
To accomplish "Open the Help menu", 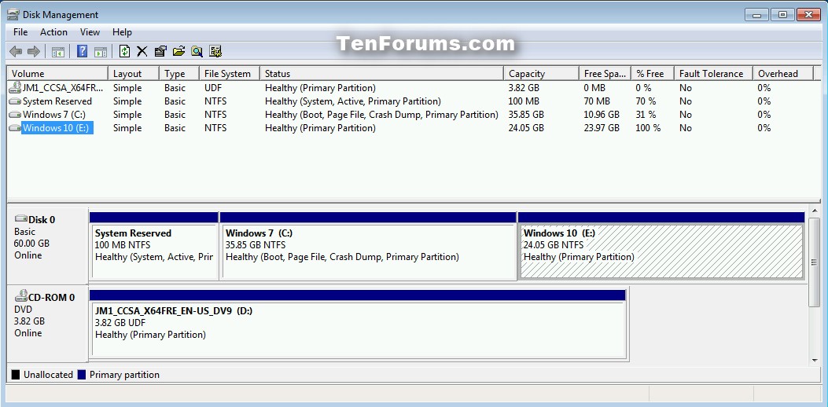I will coord(122,32).
